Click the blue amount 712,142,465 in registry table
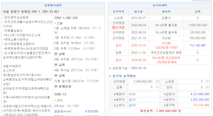Image resolution: width=213 pixels, height=116 pixels. coord(197,46)
